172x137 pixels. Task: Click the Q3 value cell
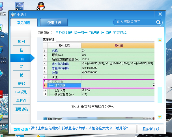(118, 50)
